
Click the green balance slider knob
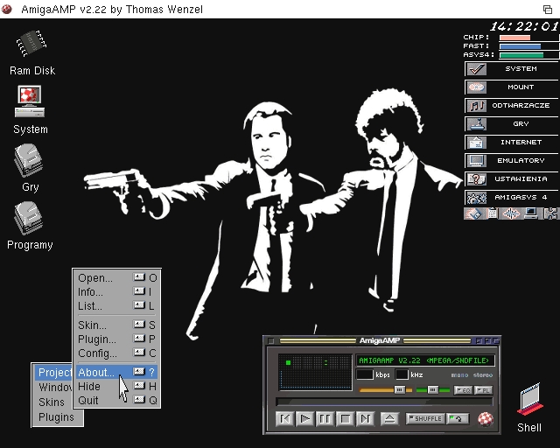pyautogui.click(x=433, y=389)
